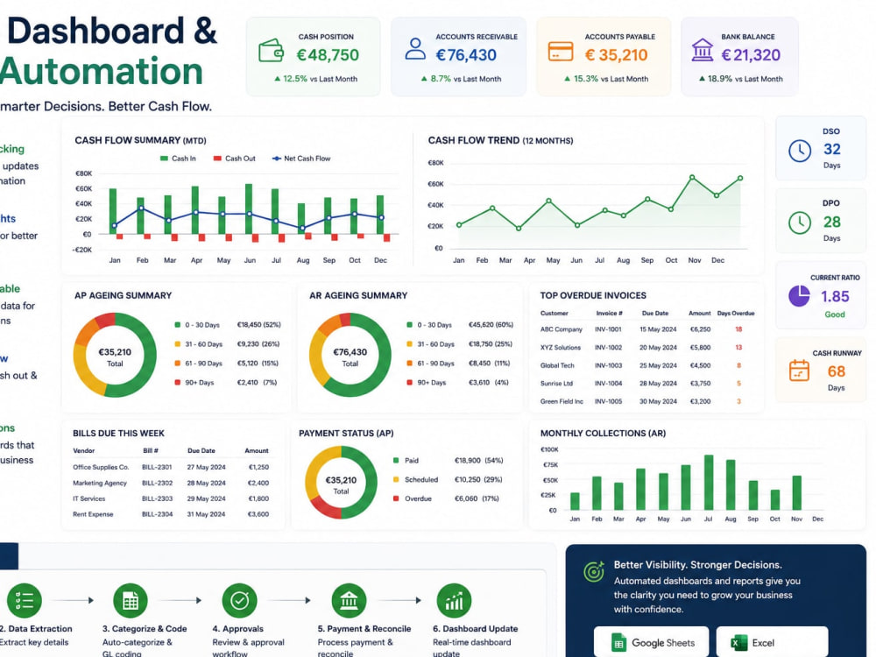Click the €76,430 accounts receivable value
This screenshot has width=876, height=657.
coord(466,54)
